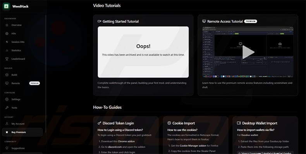Click the Overview list icon in sidebar
The image size is (306, 154).
click(7, 25)
